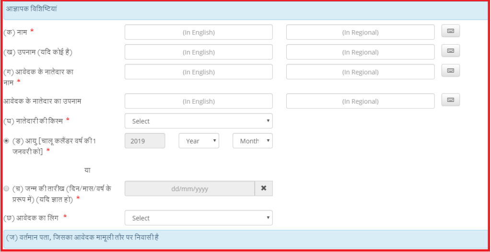
Task: Open keyboard icon for नातेदार का नाम row
Action: tap(451, 70)
